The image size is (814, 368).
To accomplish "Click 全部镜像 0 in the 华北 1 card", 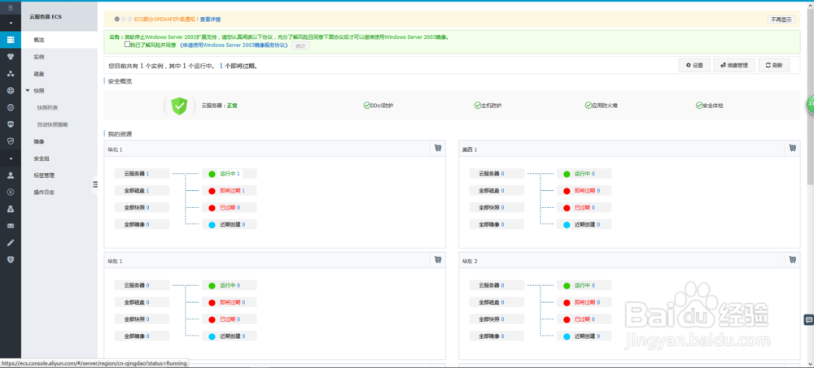I will coord(142,224).
